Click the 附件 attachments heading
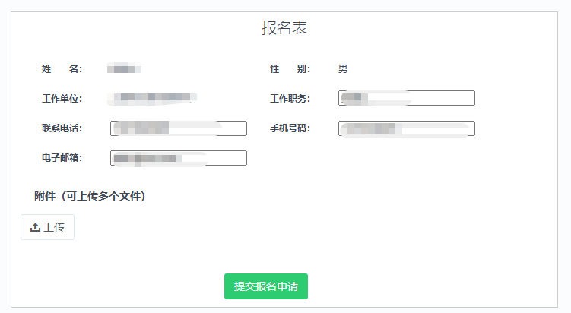The image size is (571, 313). [x=45, y=196]
